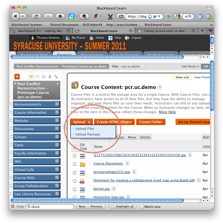Open new tab with plus button

202,31
